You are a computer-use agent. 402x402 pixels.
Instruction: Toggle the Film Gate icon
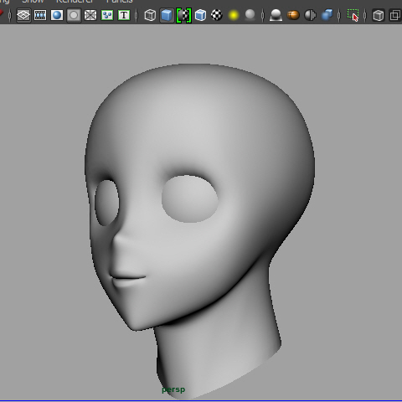point(40,15)
